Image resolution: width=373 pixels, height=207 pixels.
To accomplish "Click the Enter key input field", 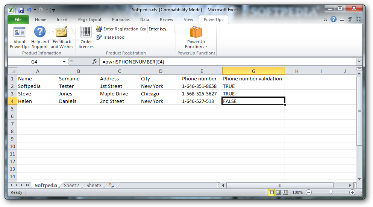I will point(161,29).
